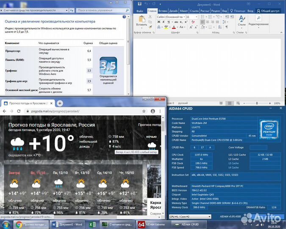This screenshot has width=286, height=229.
Task: Toggle Underline (Ч) formatting in Word
Action: click(169, 22)
